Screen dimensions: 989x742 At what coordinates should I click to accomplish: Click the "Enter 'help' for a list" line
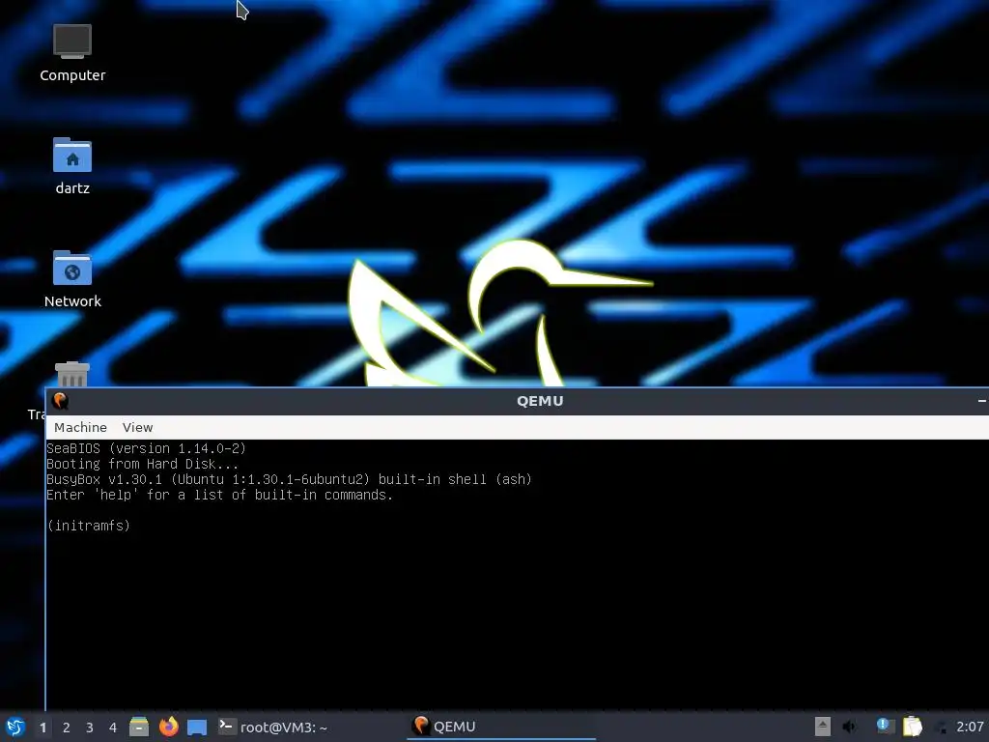[220, 495]
